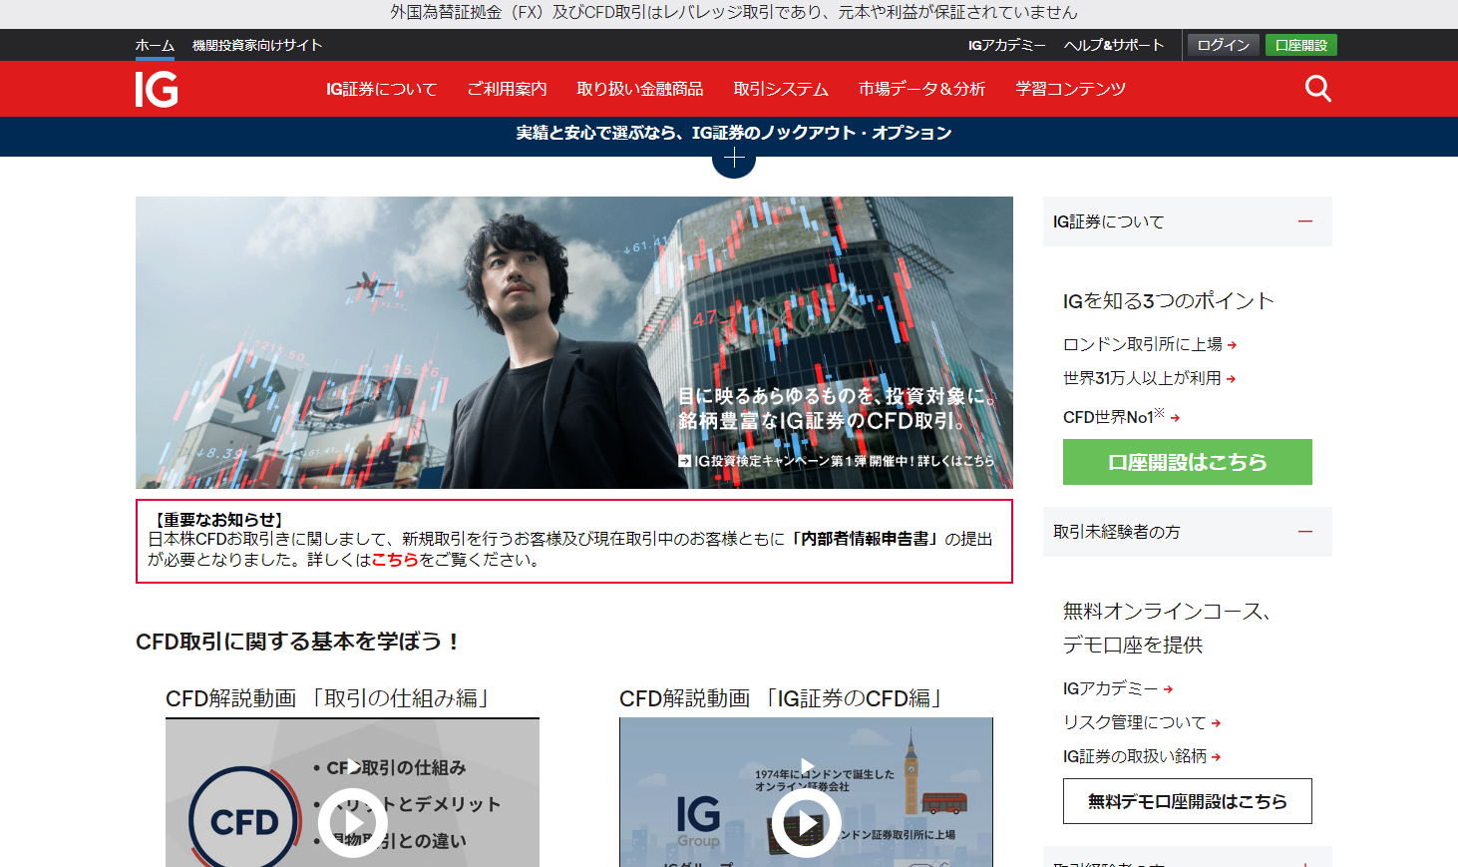1458x867 pixels.
Task: Collapse the IG証券について sidebar section
Action: pyautogui.click(x=1304, y=221)
